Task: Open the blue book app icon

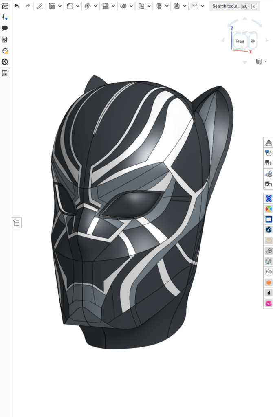Action: click(x=269, y=219)
